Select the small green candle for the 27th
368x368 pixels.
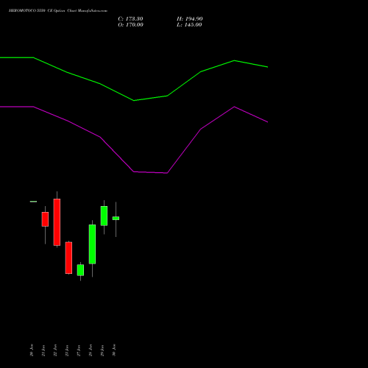click(80, 270)
